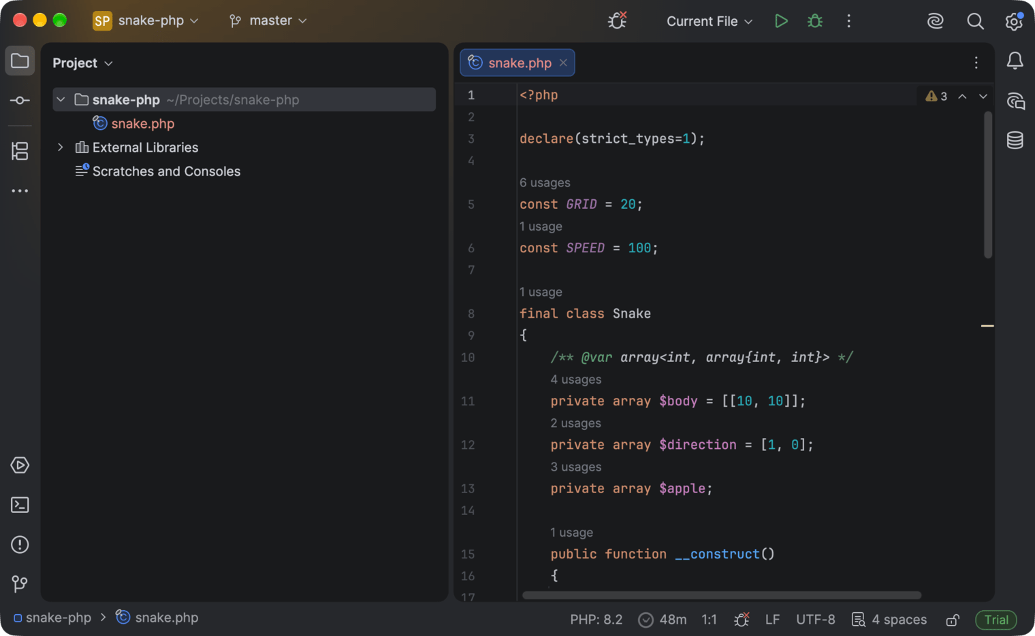Screen dimensions: 1035x636
Task: Open more run actions menu
Action: pyautogui.click(x=848, y=21)
